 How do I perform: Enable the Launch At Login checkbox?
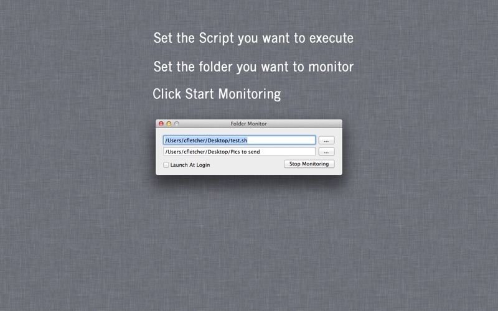coord(166,165)
